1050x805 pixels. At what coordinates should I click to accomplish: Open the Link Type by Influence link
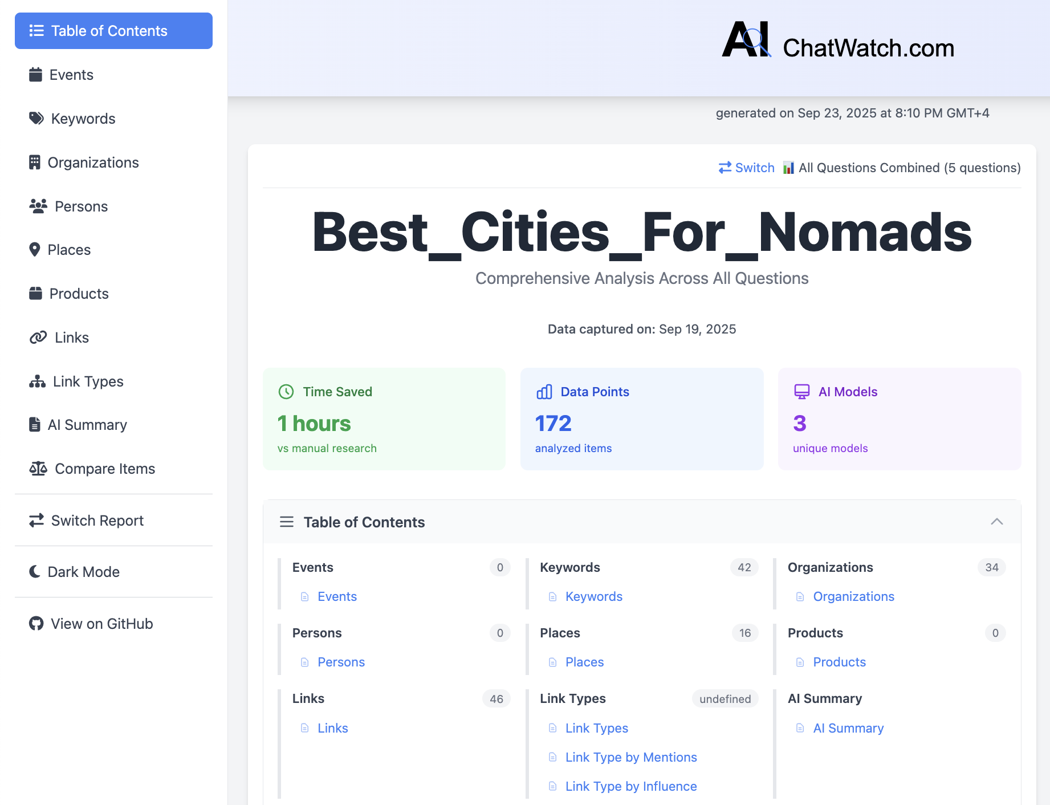[x=630, y=786]
